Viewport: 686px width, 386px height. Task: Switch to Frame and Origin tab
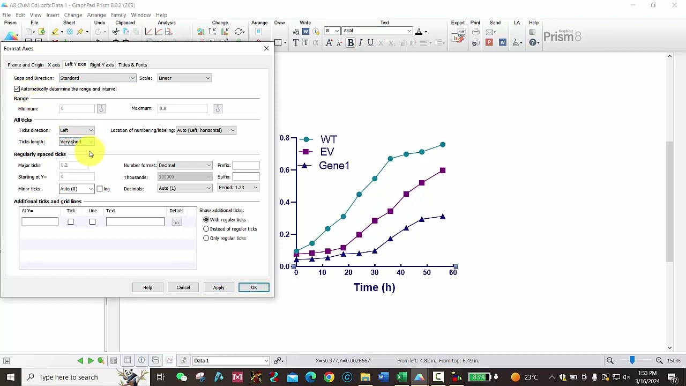(x=26, y=65)
